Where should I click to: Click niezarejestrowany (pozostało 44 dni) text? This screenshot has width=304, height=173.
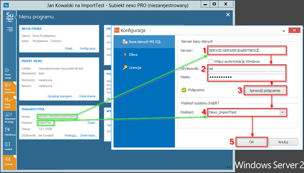pos(61,68)
